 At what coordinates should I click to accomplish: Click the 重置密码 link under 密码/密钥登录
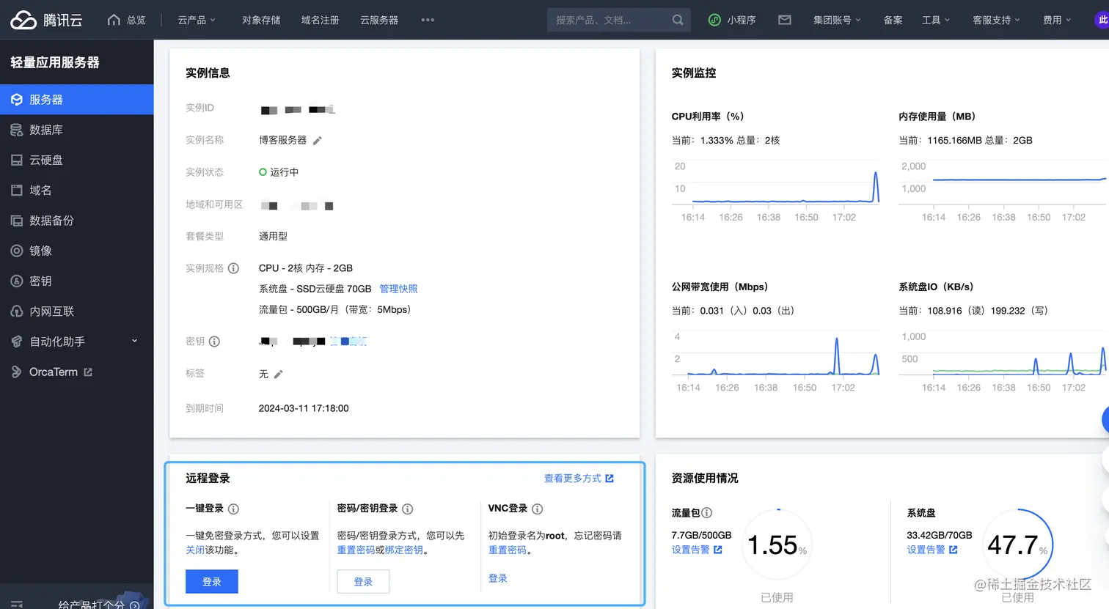coord(356,550)
